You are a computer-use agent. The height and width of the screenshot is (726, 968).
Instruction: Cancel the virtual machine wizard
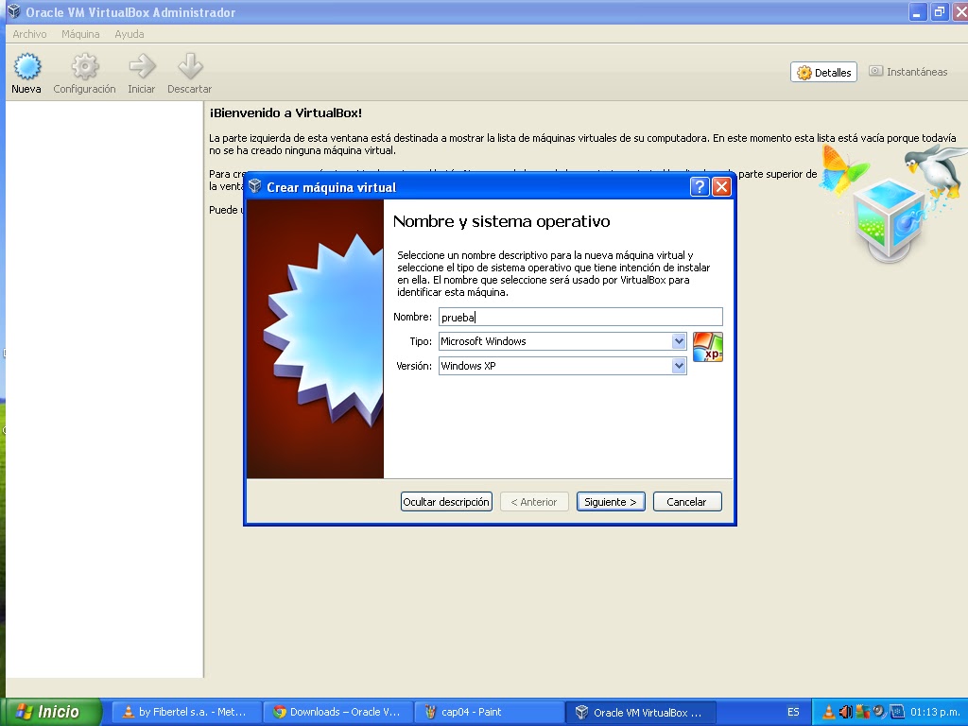coord(686,502)
